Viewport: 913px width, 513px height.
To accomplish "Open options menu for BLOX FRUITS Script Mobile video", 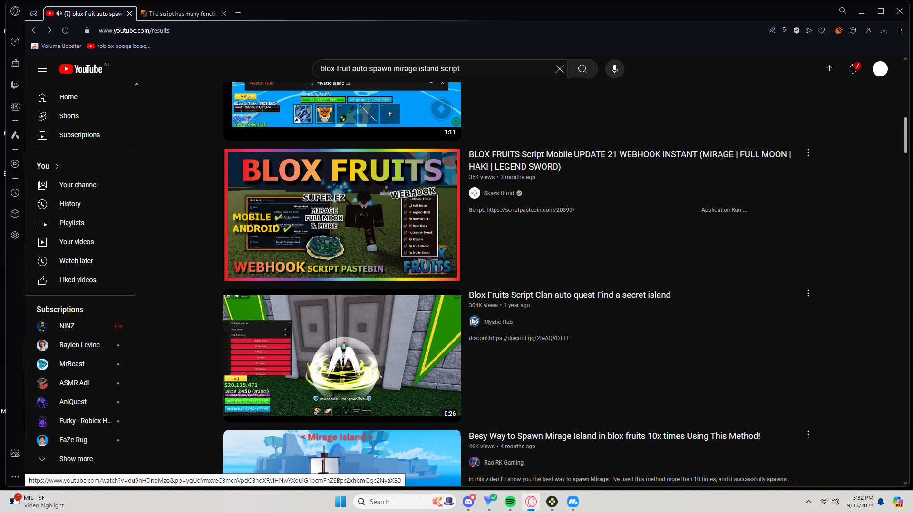I will (808, 153).
